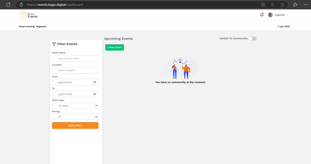
Task: Toggle the Switch To Community switch
Action: point(252,38)
